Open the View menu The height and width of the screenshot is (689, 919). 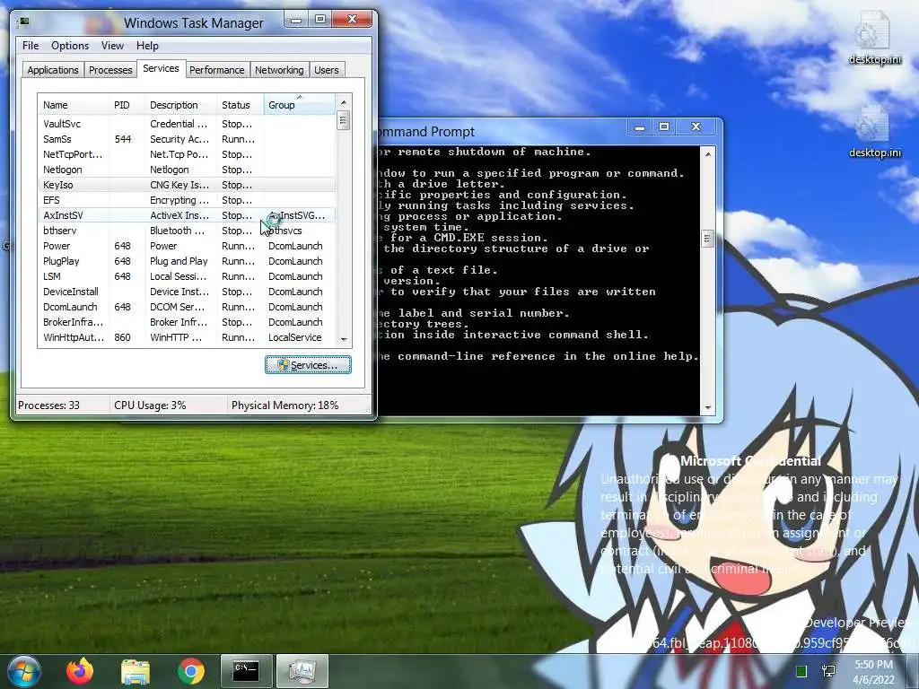coord(112,46)
